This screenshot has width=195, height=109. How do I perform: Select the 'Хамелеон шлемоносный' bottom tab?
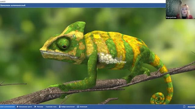click(8, 107)
